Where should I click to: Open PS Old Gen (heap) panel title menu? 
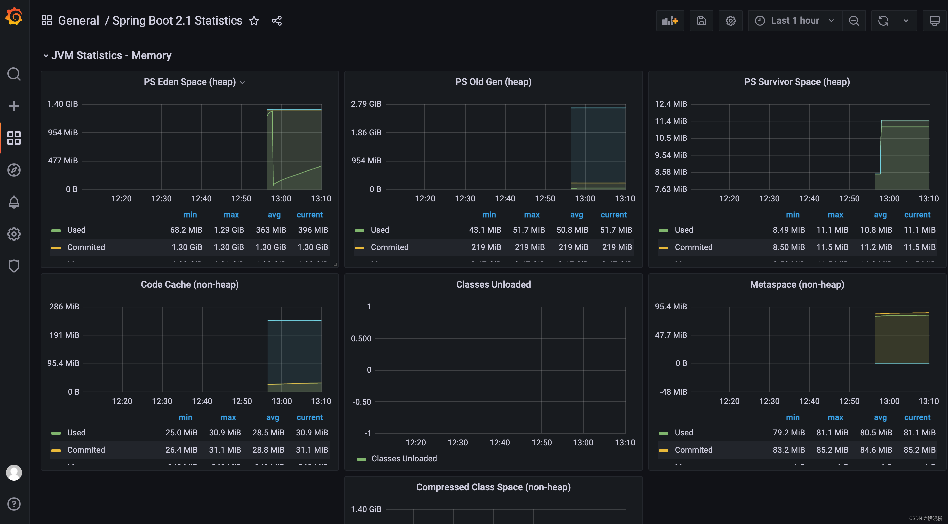(x=493, y=82)
